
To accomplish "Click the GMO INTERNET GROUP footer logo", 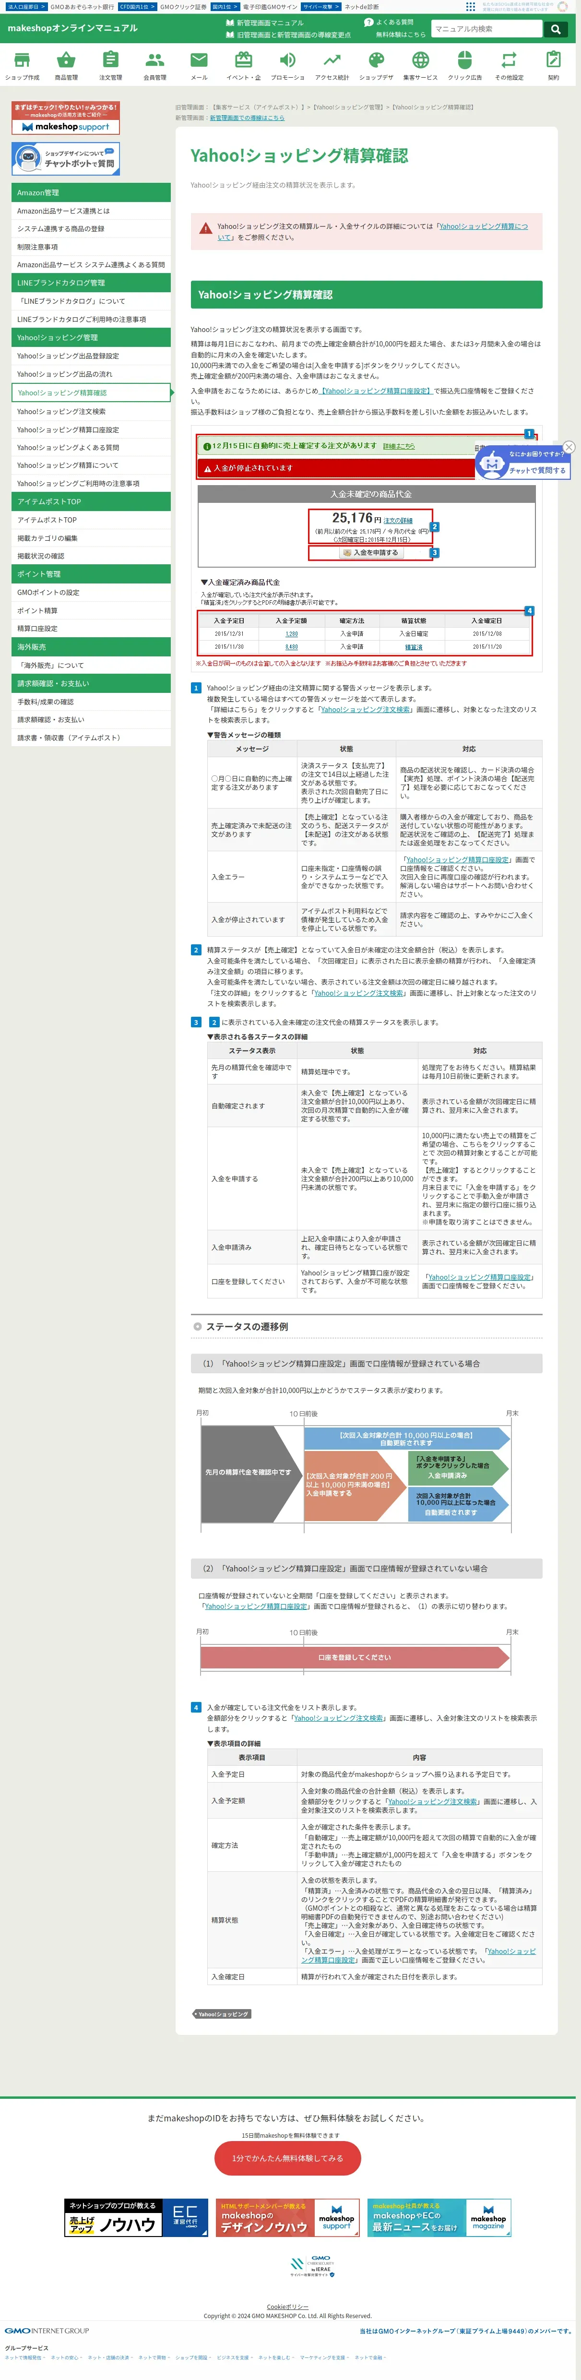I will pyautogui.click(x=46, y=2331).
